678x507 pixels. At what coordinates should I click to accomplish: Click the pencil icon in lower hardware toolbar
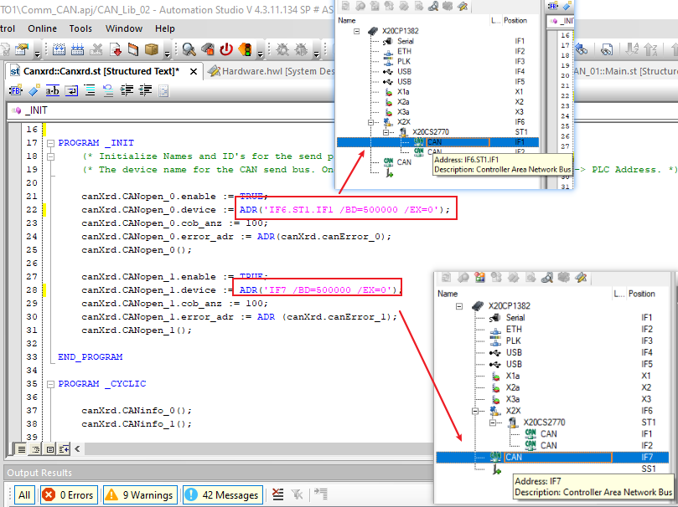581,278
